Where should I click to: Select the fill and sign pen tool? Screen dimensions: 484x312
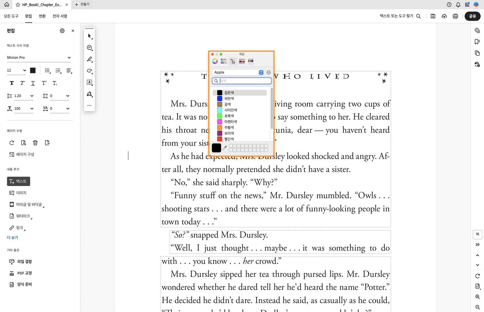click(89, 94)
